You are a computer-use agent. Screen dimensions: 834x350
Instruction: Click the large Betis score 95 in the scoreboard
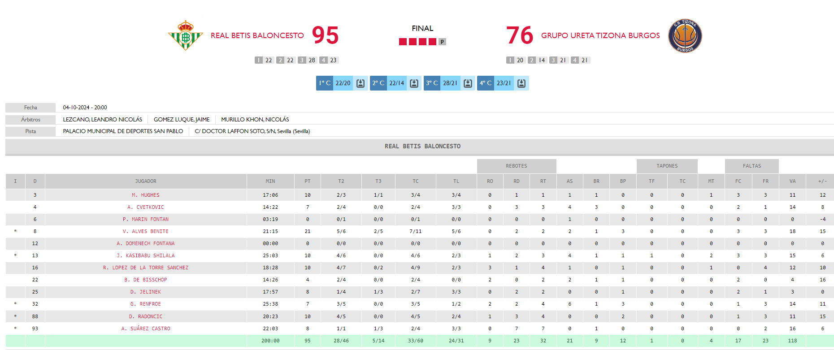(325, 35)
